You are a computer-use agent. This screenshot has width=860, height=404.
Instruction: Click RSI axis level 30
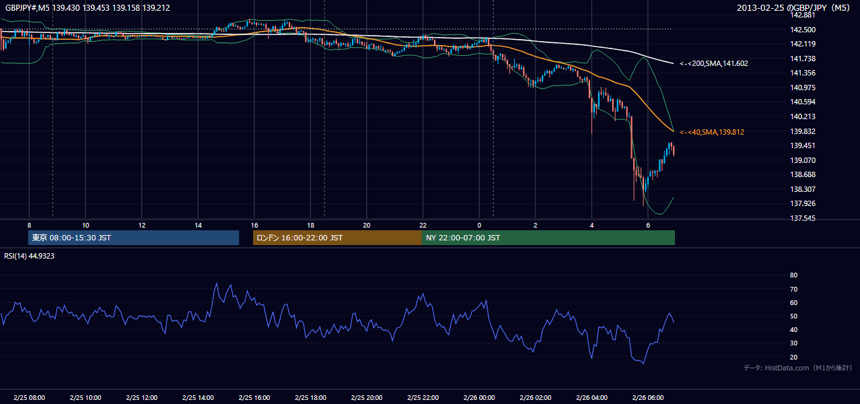(x=793, y=343)
